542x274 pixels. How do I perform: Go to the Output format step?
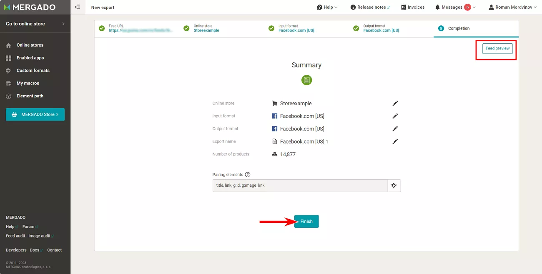[376, 28]
